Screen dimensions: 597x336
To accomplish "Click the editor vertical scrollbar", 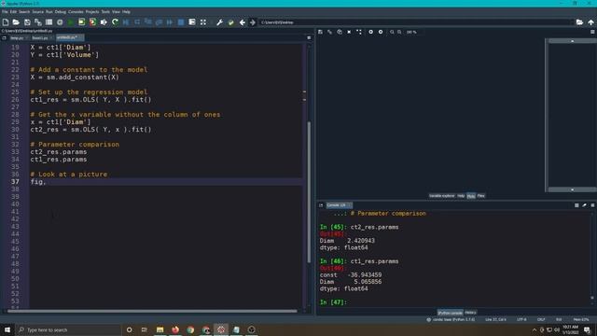I will (x=309, y=191).
